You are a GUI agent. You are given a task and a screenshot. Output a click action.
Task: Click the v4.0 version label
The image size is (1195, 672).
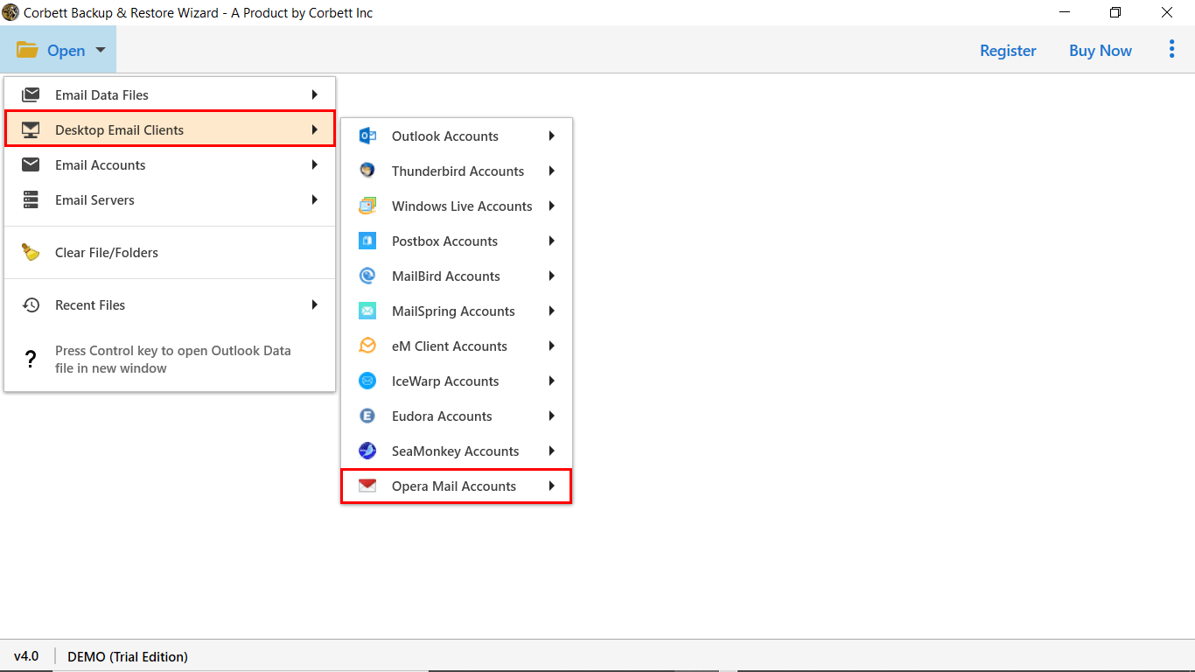[x=26, y=656]
